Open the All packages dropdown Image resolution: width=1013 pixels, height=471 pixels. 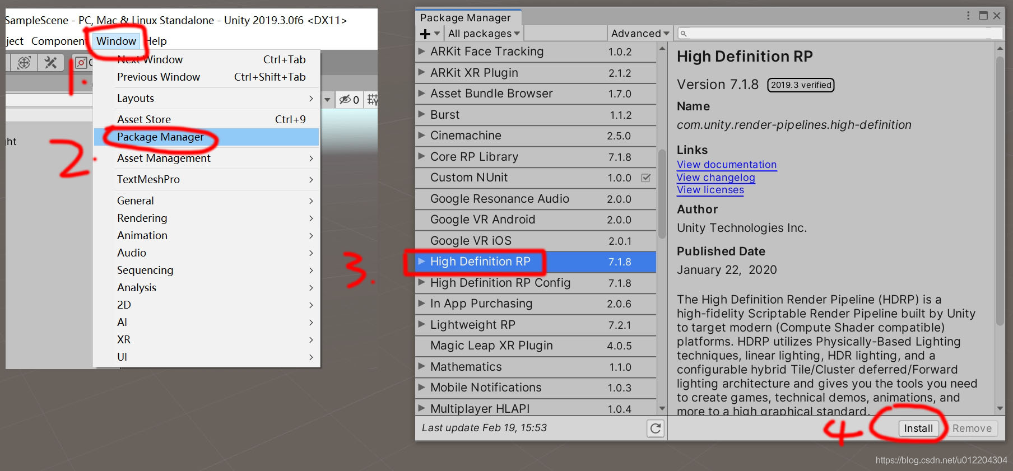(x=484, y=34)
